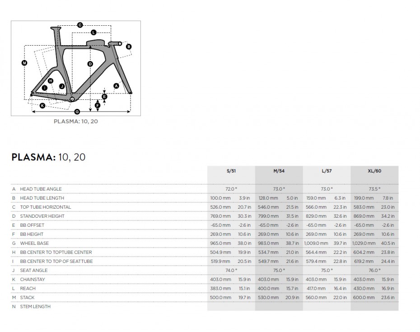Select the D standover marker in diagram
Viewport: 420px width, 332px height.
[x=90, y=64]
